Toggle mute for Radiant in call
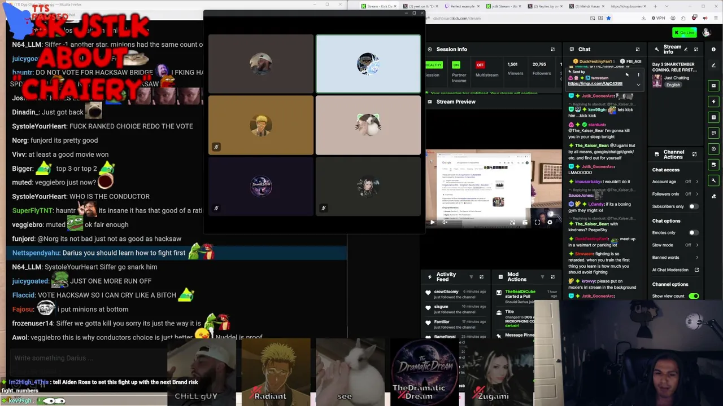 tap(216, 147)
